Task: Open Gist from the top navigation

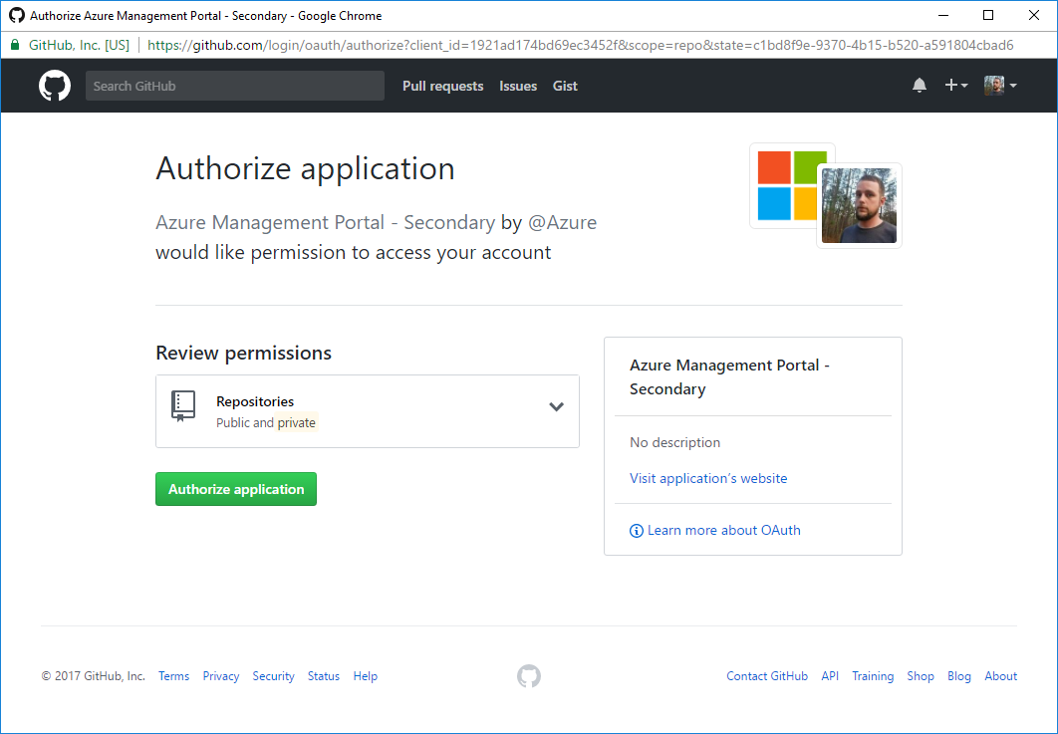Action: point(565,86)
